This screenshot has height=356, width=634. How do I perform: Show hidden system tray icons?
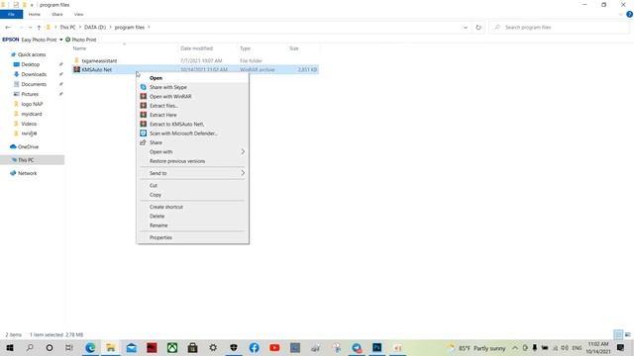[515, 347]
